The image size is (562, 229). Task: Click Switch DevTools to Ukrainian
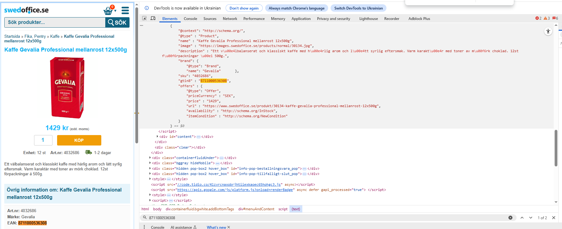[359, 8]
